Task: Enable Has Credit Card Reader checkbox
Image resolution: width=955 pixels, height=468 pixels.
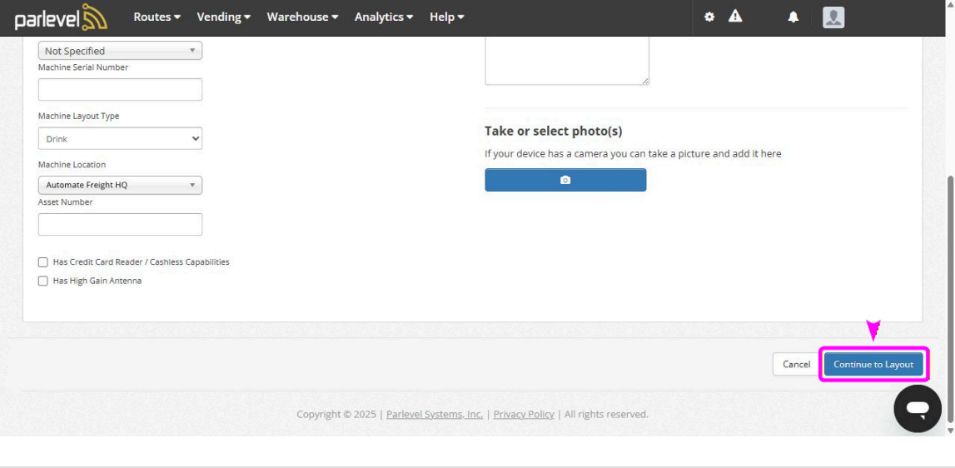Action: [x=43, y=262]
